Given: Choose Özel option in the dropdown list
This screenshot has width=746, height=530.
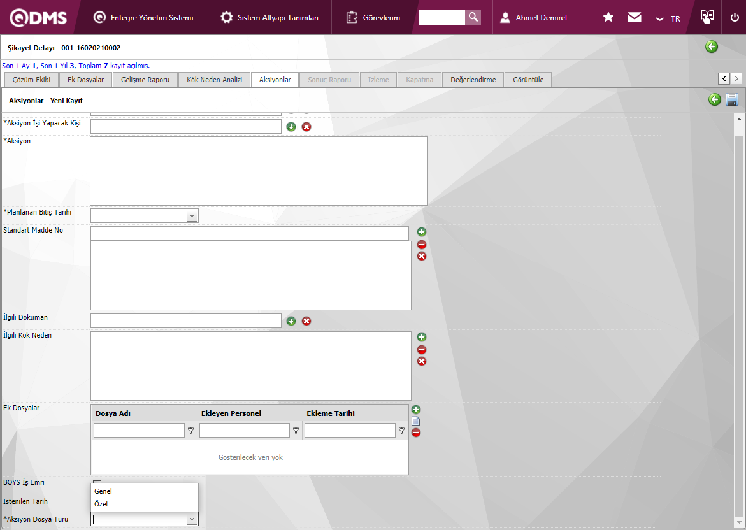Looking at the screenshot, I should pyautogui.click(x=101, y=504).
